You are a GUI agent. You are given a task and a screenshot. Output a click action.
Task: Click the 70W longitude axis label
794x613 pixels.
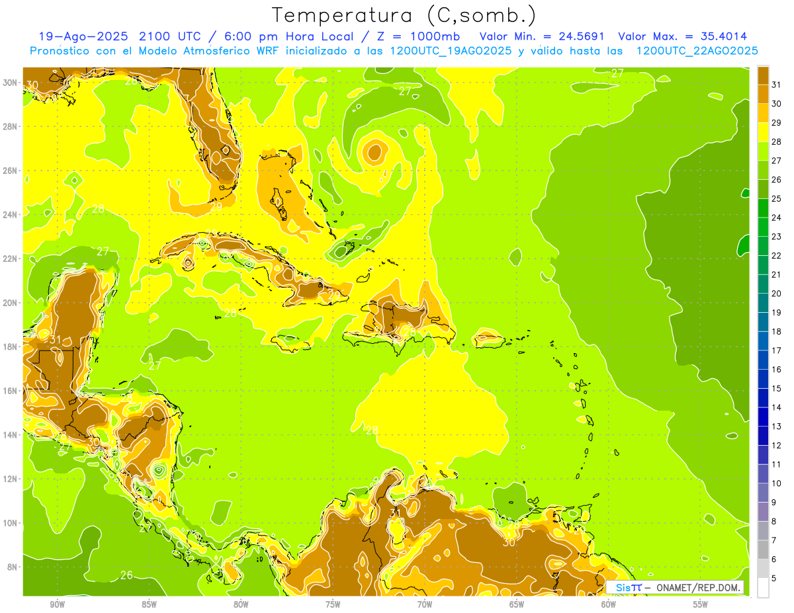pyautogui.click(x=425, y=604)
